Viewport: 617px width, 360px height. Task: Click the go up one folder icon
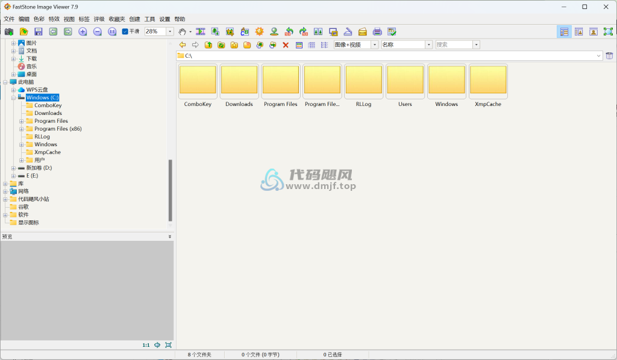(x=208, y=45)
